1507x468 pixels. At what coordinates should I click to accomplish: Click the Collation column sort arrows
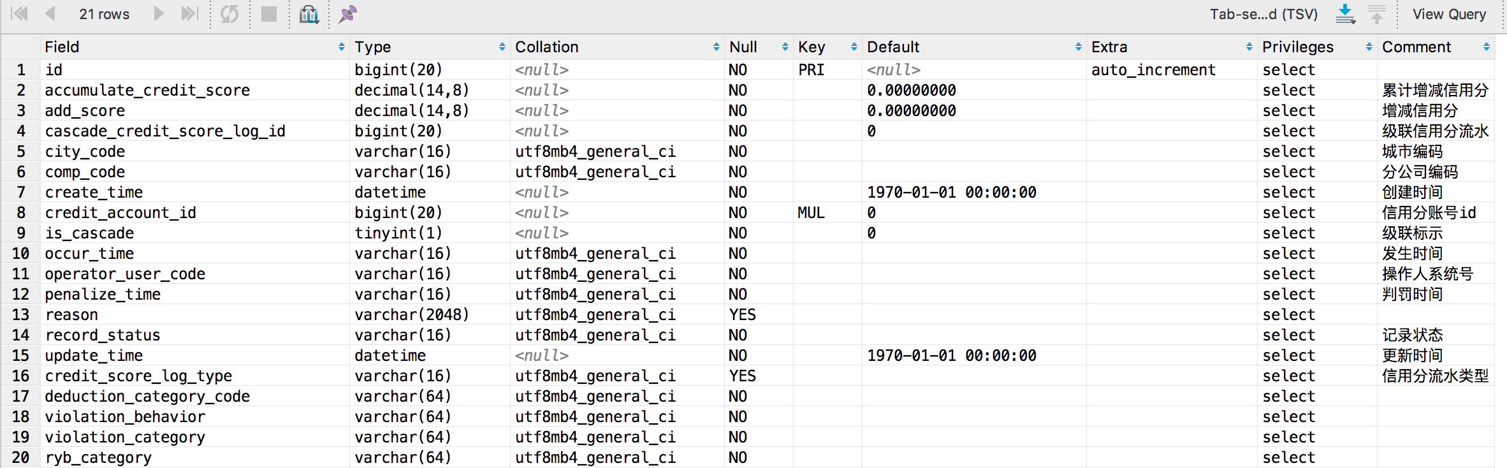tap(717, 47)
